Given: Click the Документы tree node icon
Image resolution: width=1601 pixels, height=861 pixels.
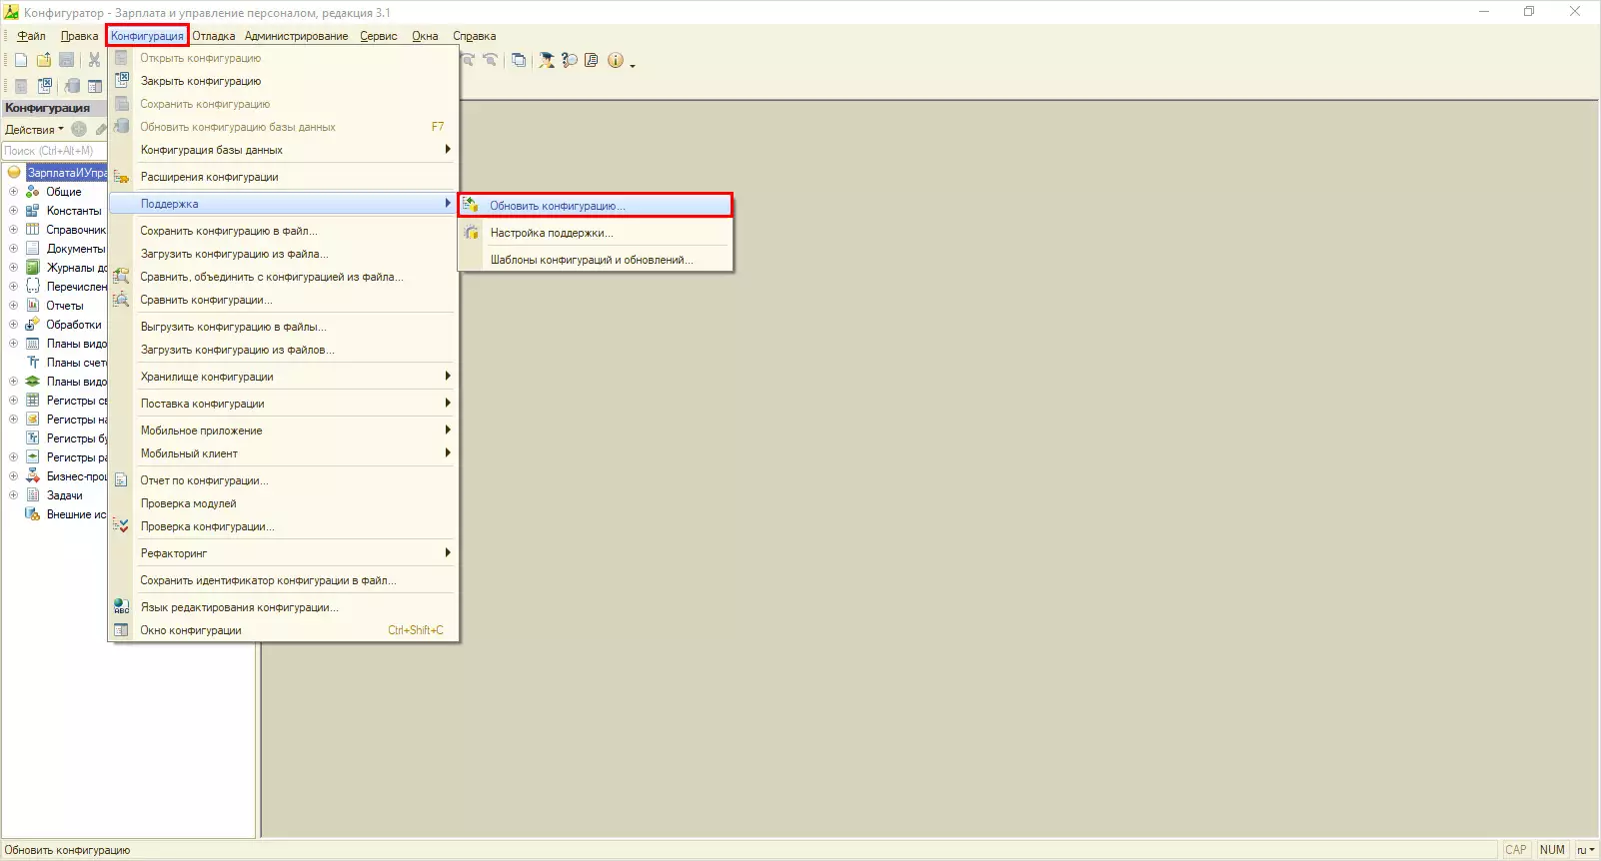Looking at the screenshot, I should click(33, 249).
